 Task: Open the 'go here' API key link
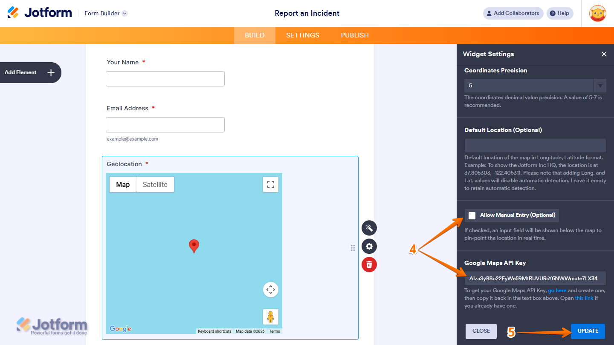[557, 290]
